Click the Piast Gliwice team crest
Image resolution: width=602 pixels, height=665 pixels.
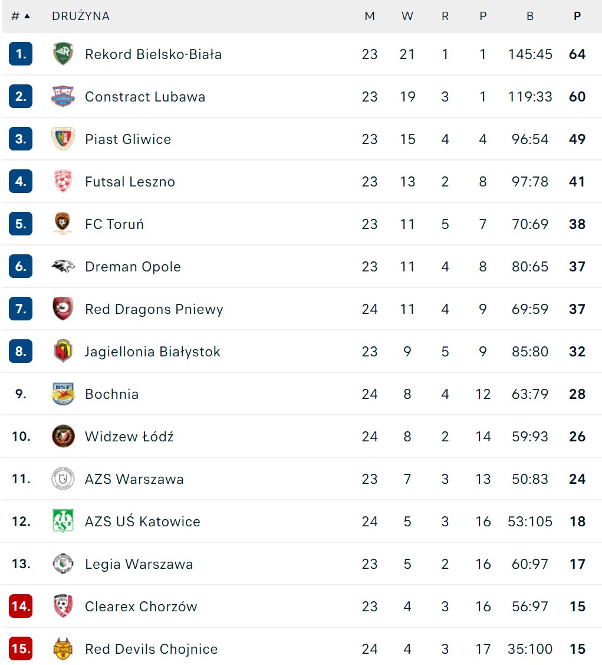click(x=63, y=139)
